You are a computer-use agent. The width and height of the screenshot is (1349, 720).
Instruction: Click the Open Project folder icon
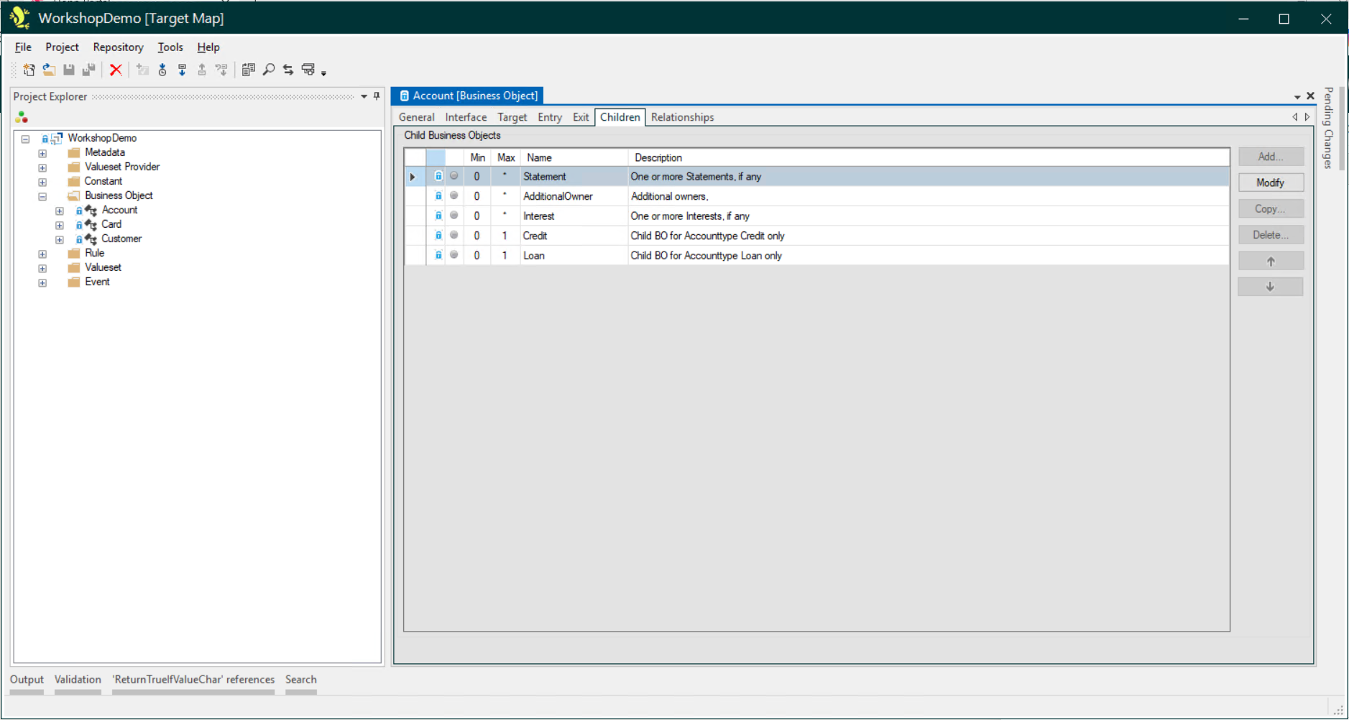(x=49, y=70)
